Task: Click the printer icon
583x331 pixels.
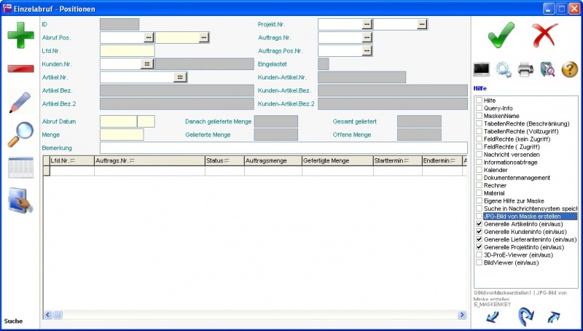Action: 525,70
